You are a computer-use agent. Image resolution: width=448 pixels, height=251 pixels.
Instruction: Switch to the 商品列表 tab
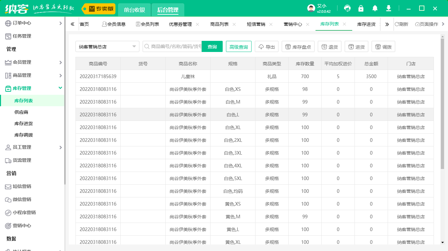[219, 24]
